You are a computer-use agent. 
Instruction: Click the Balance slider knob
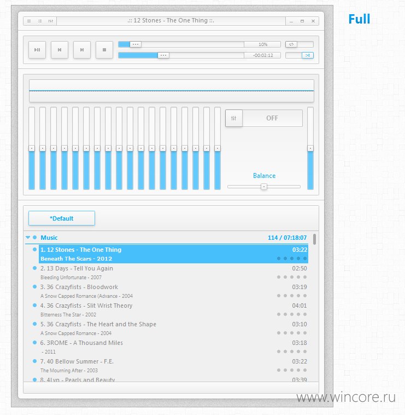263,187
